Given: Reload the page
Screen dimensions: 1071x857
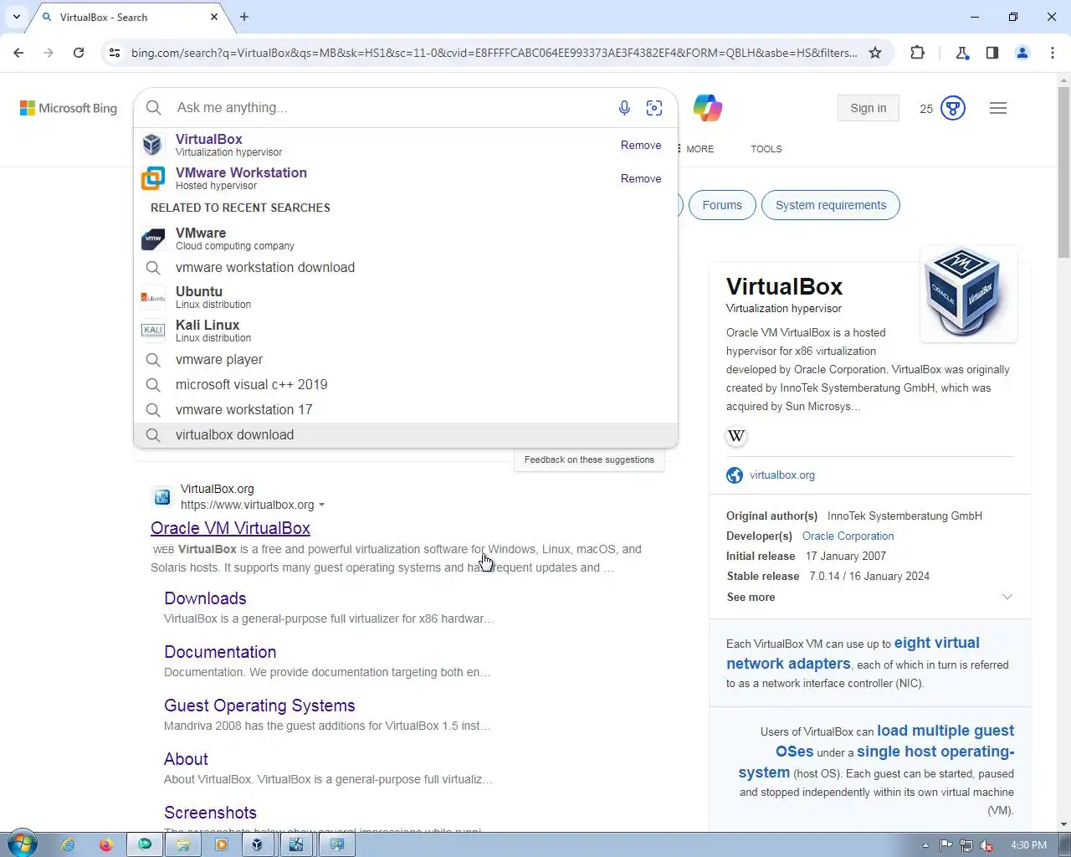Looking at the screenshot, I should tap(79, 53).
